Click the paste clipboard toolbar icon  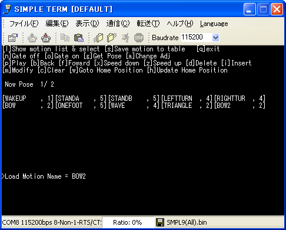[x=79, y=38]
